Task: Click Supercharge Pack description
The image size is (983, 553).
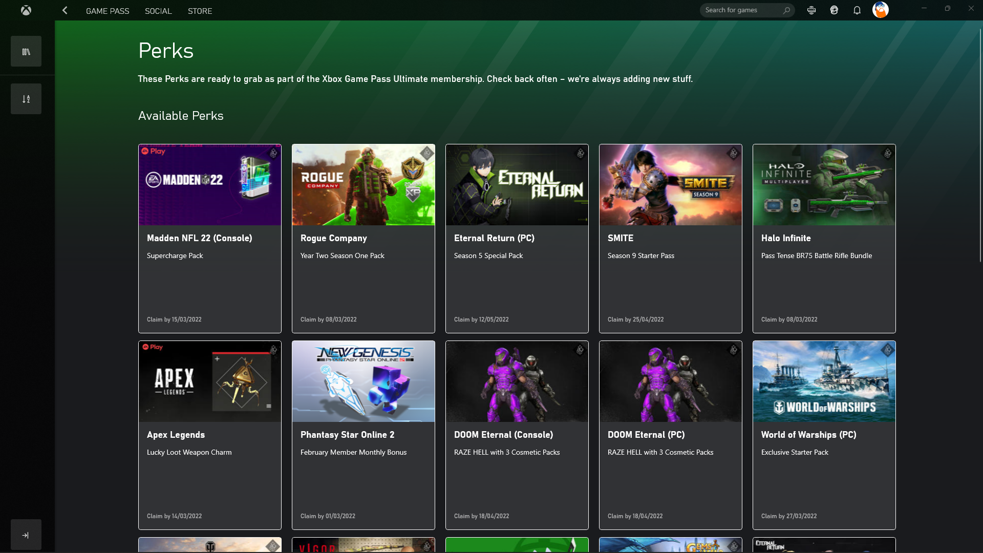Action: [x=175, y=256]
